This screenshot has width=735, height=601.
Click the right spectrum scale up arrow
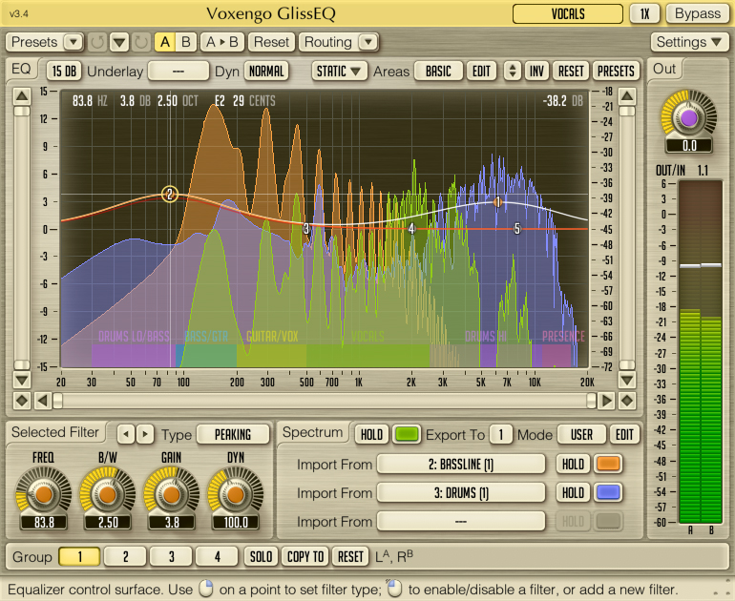(627, 96)
